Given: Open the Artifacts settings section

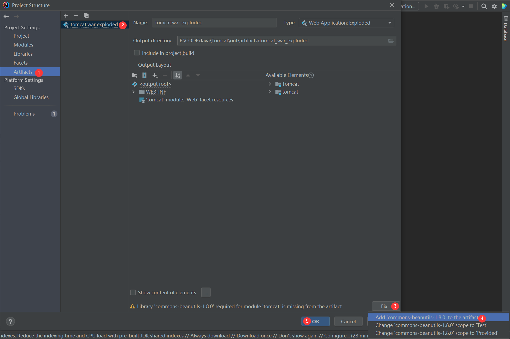Looking at the screenshot, I should point(23,72).
